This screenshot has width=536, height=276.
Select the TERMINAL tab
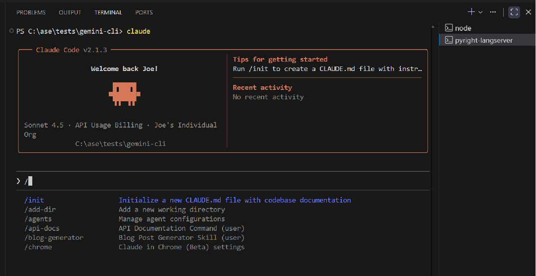coord(109,12)
